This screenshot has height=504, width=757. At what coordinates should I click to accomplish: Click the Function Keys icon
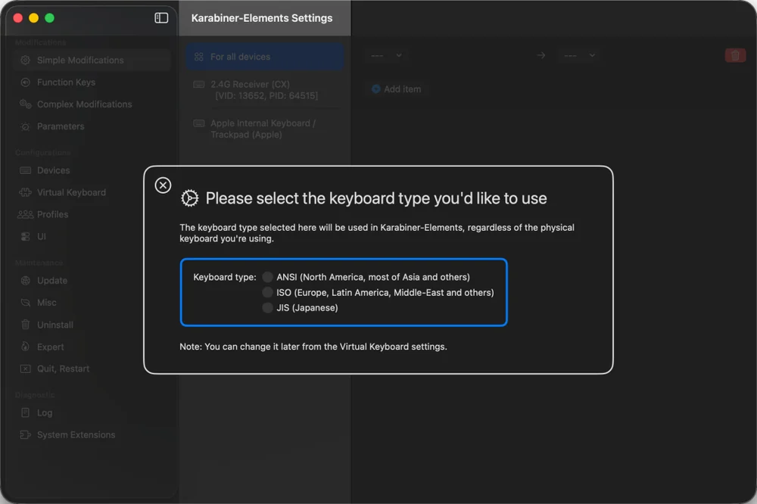pyautogui.click(x=25, y=82)
